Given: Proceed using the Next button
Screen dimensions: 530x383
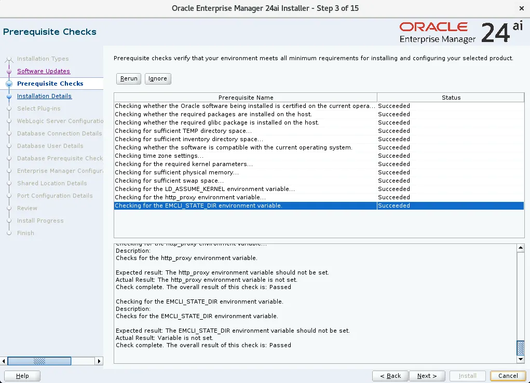Looking at the screenshot, I should (x=427, y=376).
